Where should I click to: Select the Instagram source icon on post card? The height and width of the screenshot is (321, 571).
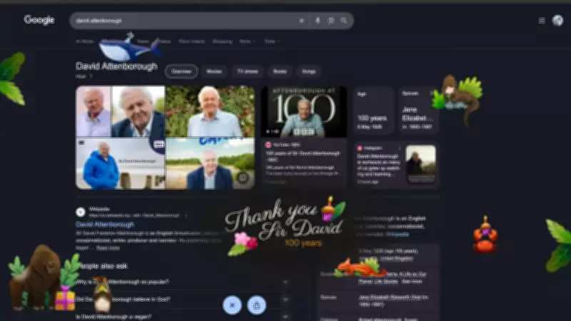click(x=360, y=148)
